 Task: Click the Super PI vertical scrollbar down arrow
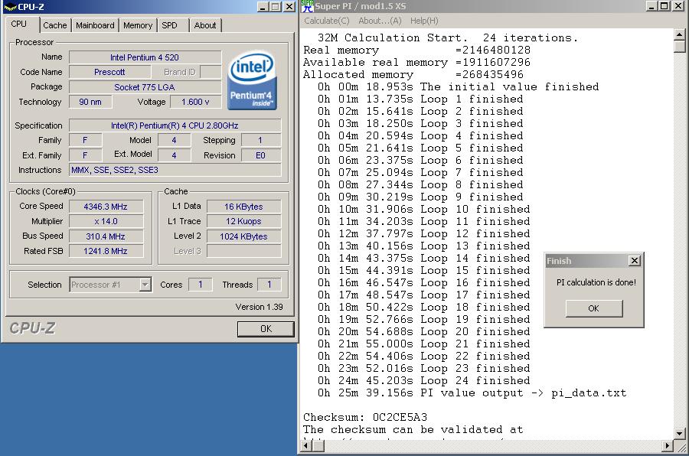tap(679, 434)
